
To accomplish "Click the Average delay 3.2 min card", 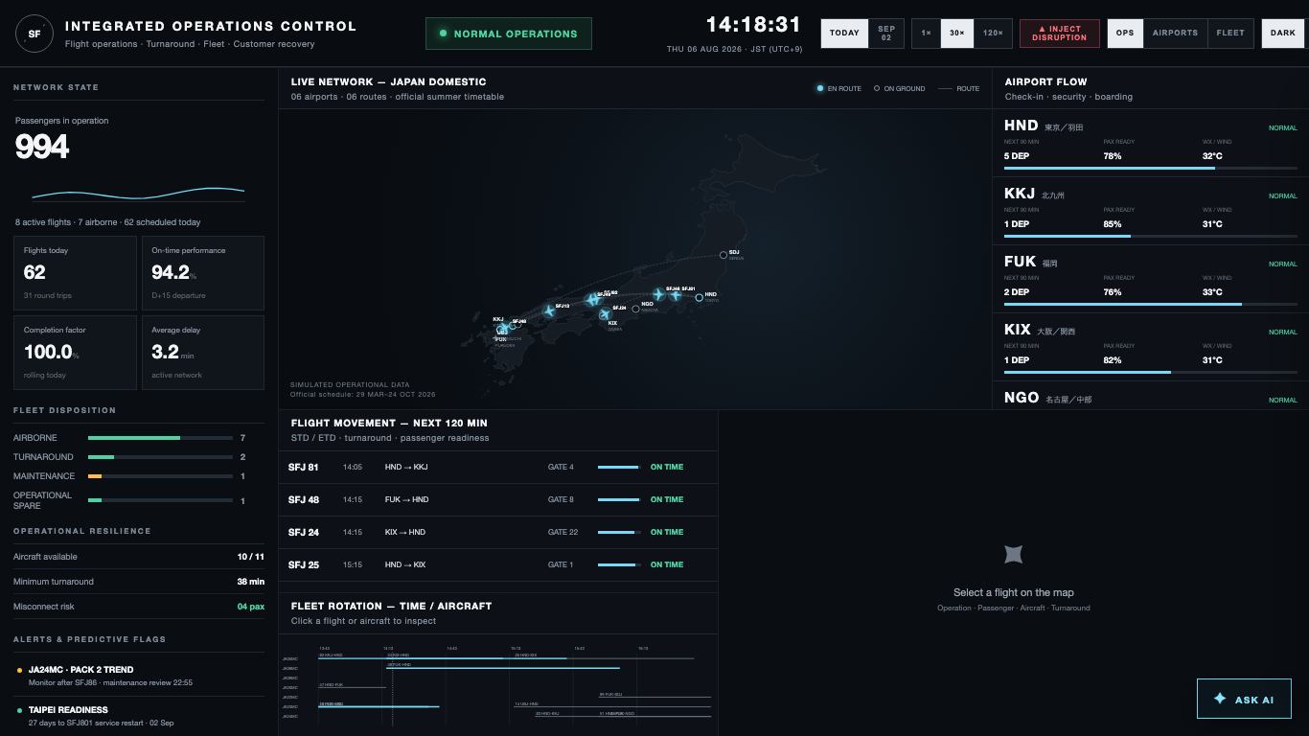I will click(x=203, y=353).
